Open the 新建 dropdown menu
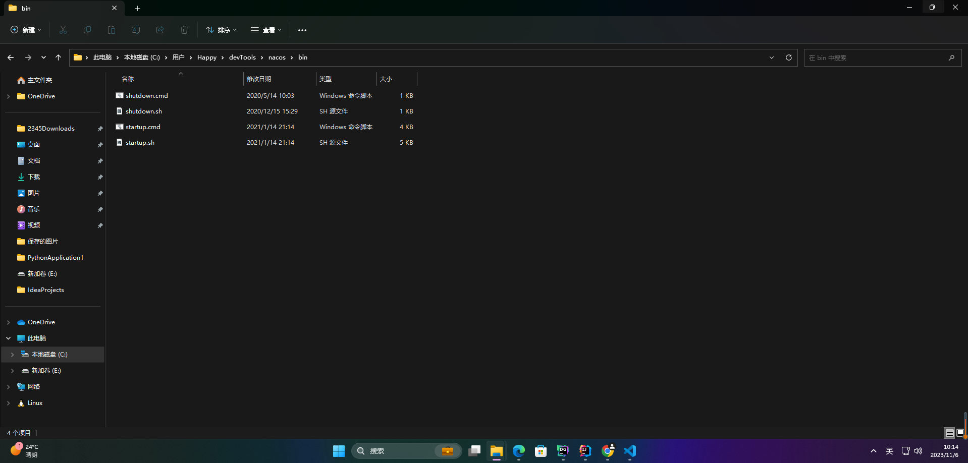The height and width of the screenshot is (463, 968). coord(26,30)
